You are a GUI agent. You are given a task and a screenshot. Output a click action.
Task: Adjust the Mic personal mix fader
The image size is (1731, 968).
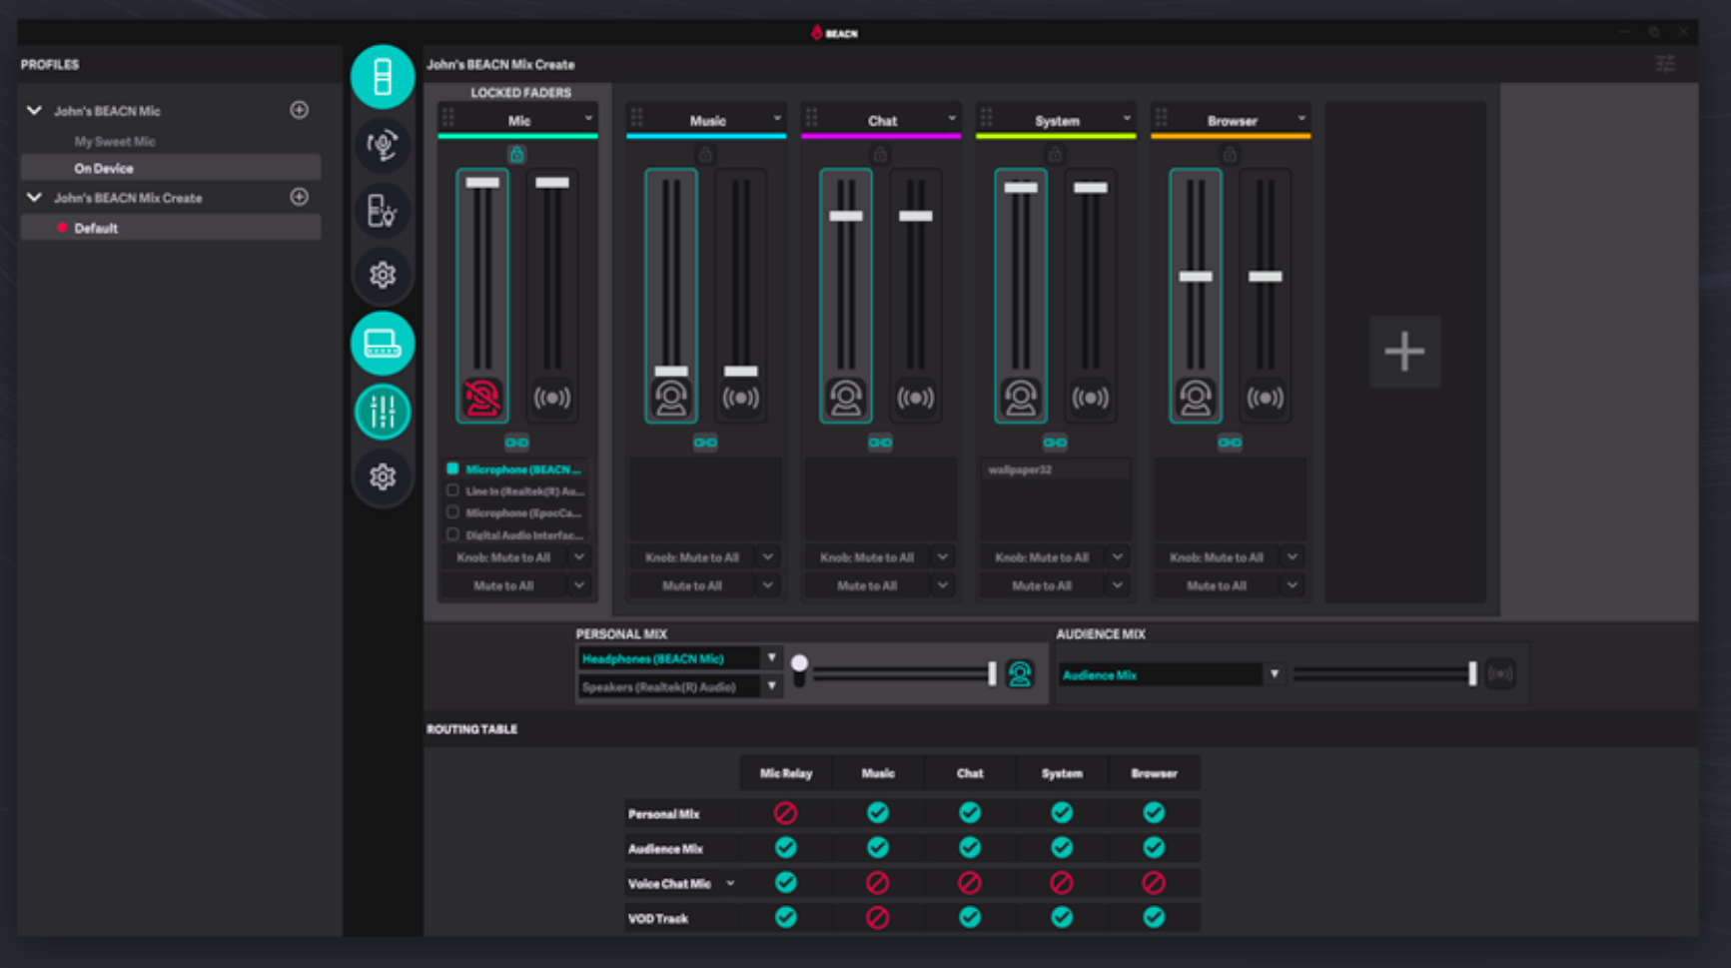coord(482,183)
